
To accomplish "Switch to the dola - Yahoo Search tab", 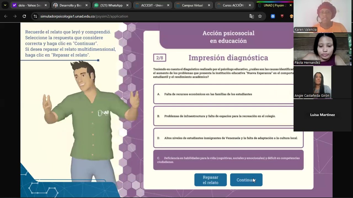I will click(x=30, y=5).
